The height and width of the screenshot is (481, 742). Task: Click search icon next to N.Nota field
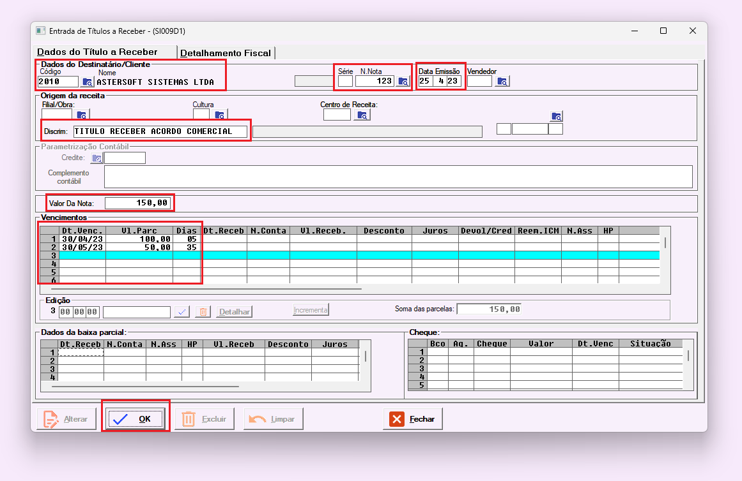pyautogui.click(x=403, y=82)
